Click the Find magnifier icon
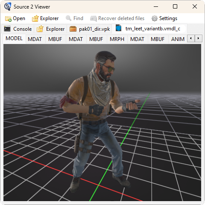205x205 pixels. 68,18
